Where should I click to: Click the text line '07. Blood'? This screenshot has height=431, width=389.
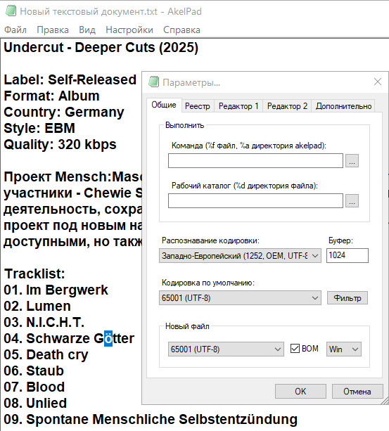click(x=34, y=387)
